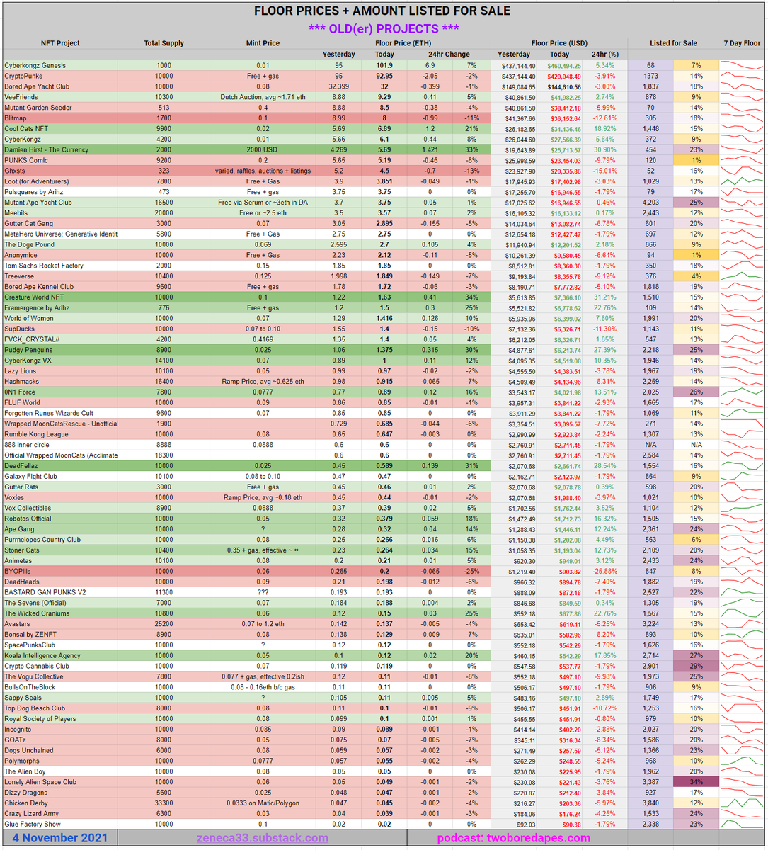768x850 pixels.
Task: Select the 'CryptoPunks' project cell
Action: point(59,76)
